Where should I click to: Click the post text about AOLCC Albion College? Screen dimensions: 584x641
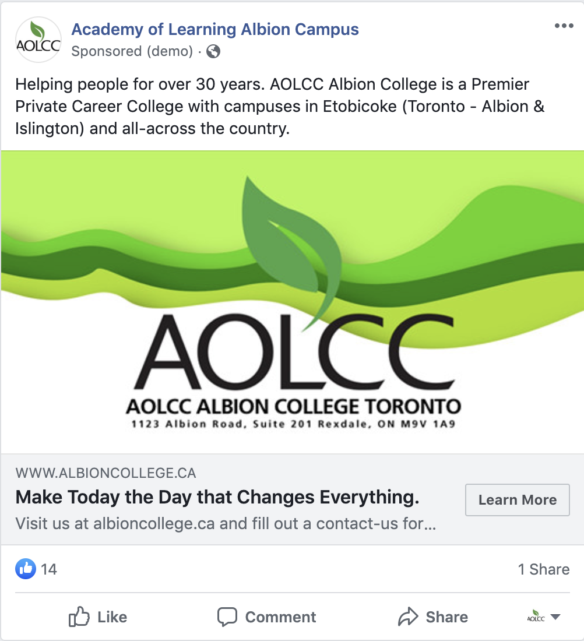click(x=280, y=106)
